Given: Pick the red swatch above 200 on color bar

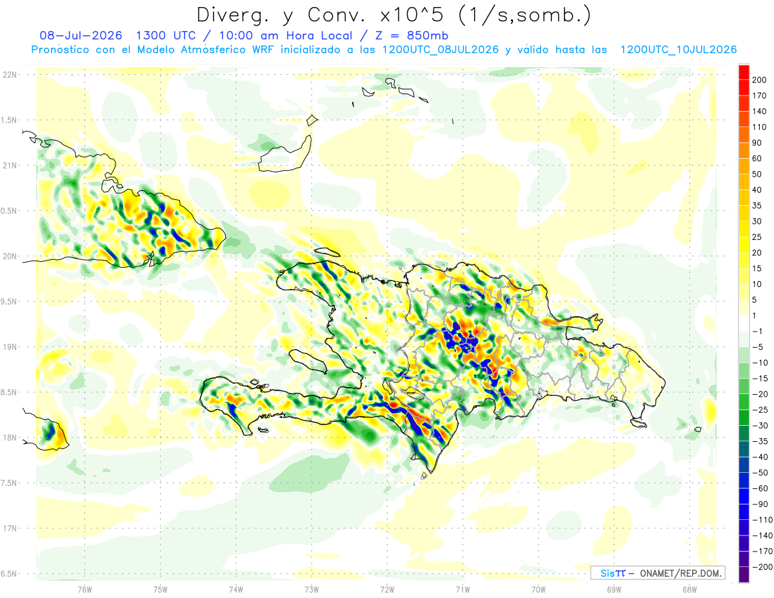Looking at the screenshot, I should (x=744, y=72).
